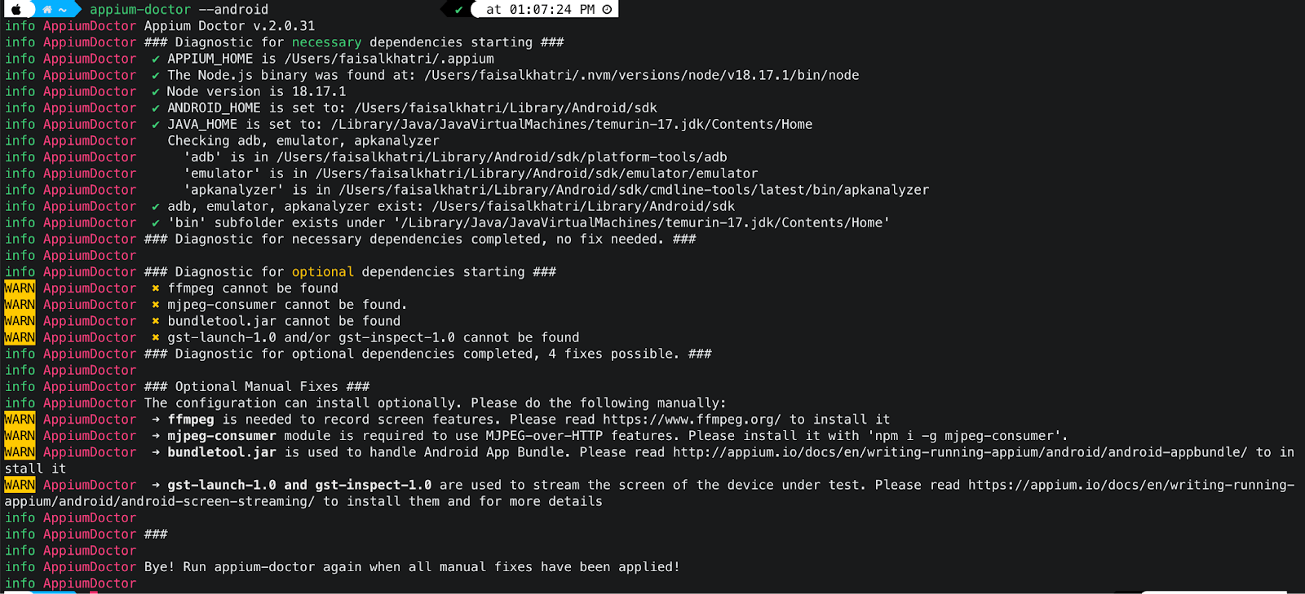This screenshot has height=594, width=1305.
Task: Click the green success checkmark in the prompt status
Action: [459, 10]
